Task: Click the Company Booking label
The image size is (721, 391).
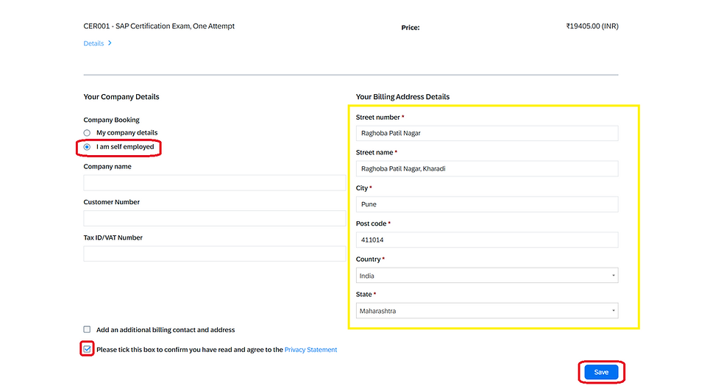Action: (x=111, y=120)
